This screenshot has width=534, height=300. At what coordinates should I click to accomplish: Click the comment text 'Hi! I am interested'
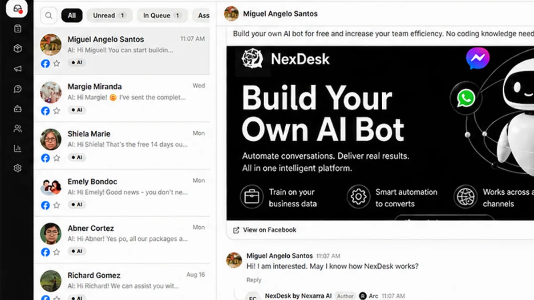[332, 266]
